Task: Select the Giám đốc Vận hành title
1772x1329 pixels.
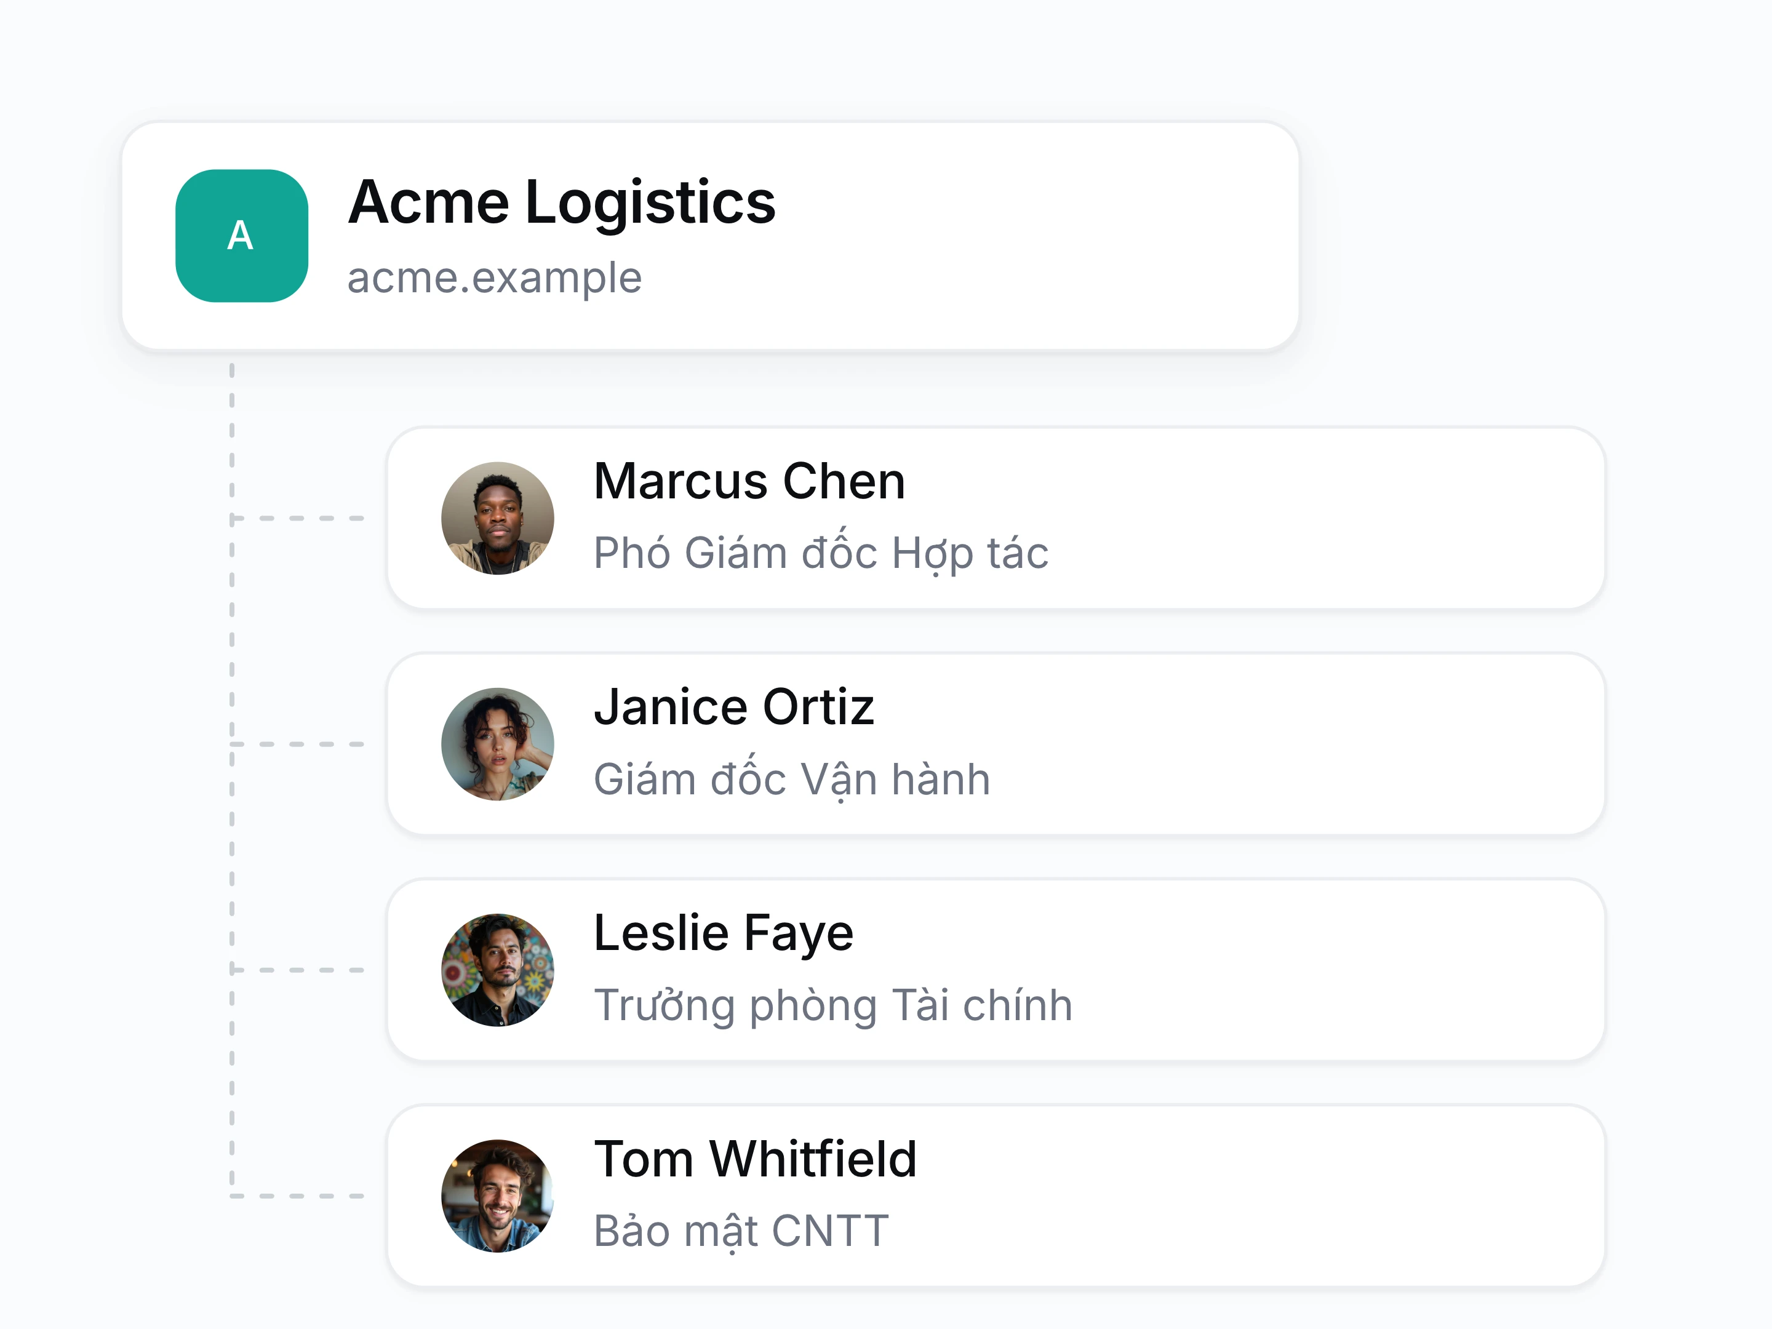Action: [792, 779]
